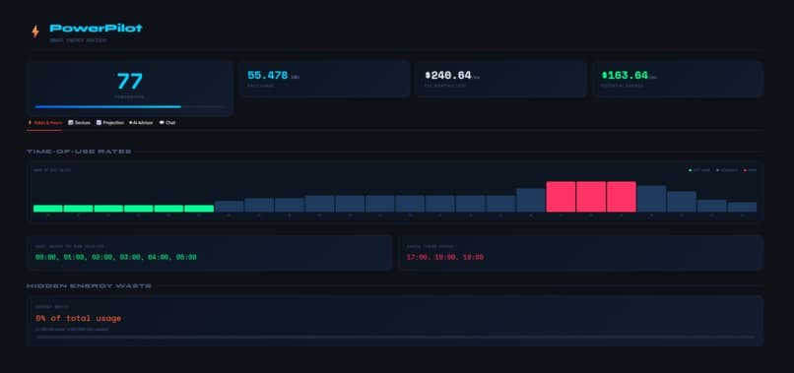Switch to the Projection tab

click(x=110, y=122)
